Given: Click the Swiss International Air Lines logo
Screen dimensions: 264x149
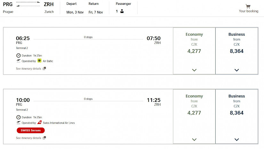Looking at the screenshot, I should point(40,122).
